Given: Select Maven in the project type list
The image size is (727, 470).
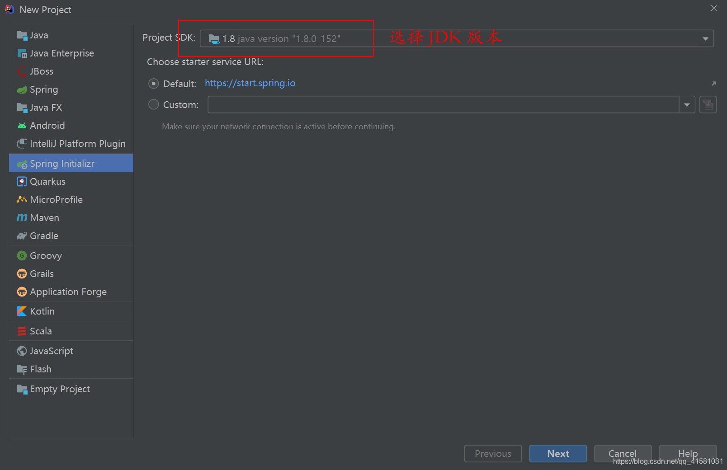Looking at the screenshot, I should [71, 218].
